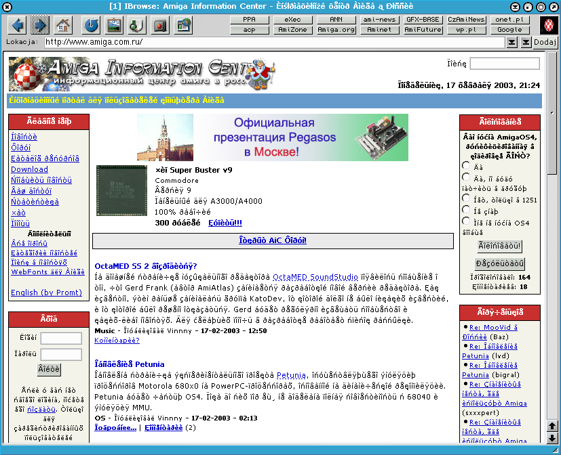The width and height of the screenshot is (561, 455).
Task: Open the ANN fastlink
Action: point(336,20)
